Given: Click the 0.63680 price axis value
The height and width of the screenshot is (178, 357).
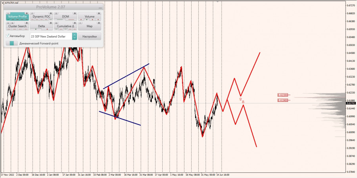Looking at the screenshot, I should point(351,69).
